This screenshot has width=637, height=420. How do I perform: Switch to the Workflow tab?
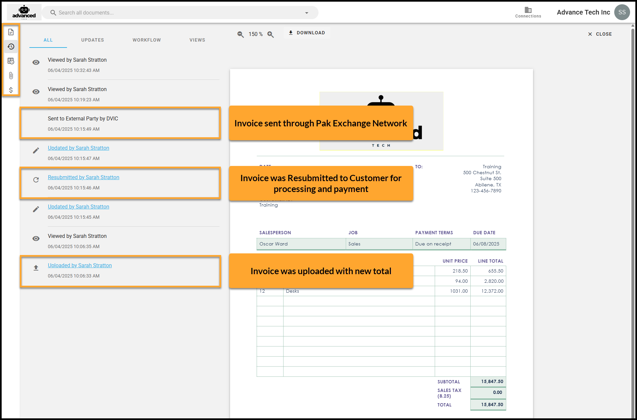pyautogui.click(x=147, y=40)
